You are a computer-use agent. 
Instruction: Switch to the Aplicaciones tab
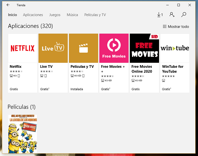click(33, 15)
